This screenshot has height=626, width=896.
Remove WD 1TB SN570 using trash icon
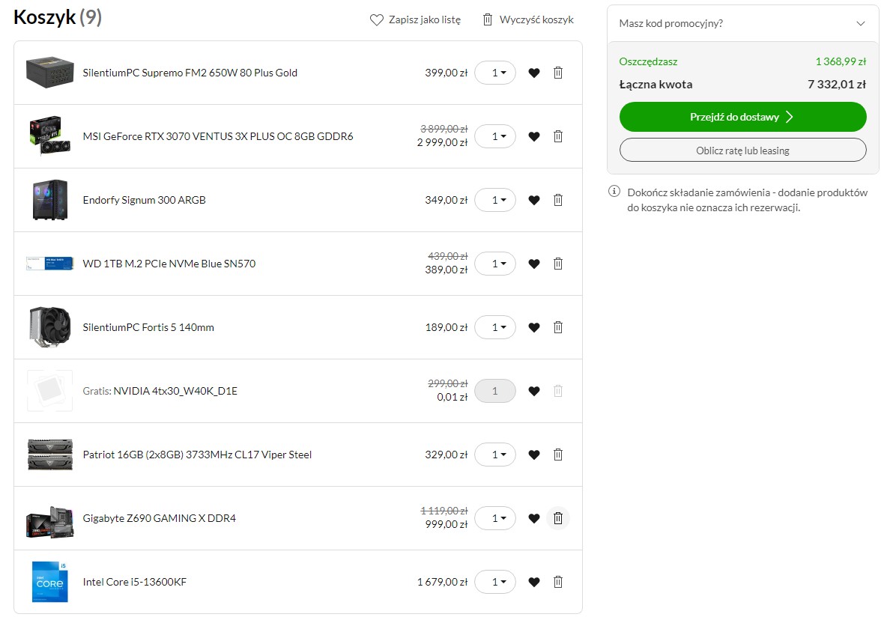[557, 264]
